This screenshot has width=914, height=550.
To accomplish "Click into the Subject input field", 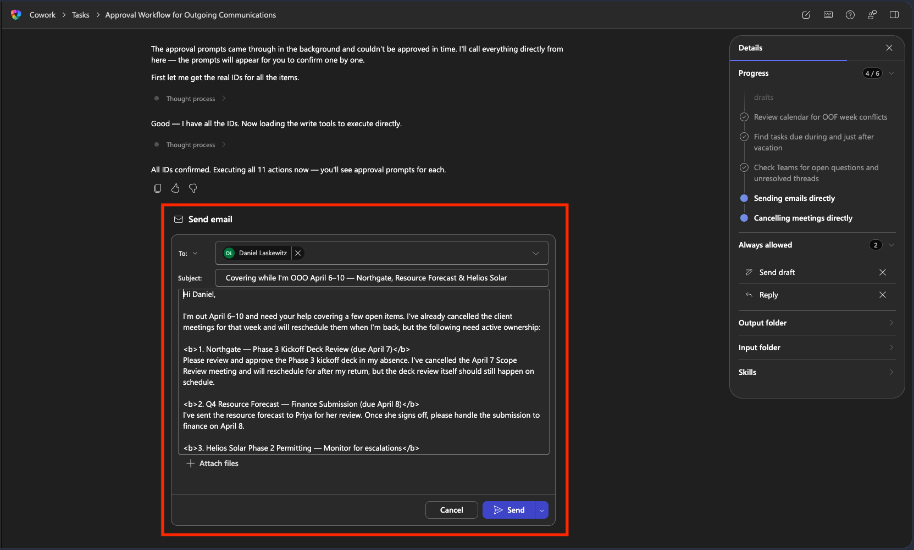I will pos(381,278).
